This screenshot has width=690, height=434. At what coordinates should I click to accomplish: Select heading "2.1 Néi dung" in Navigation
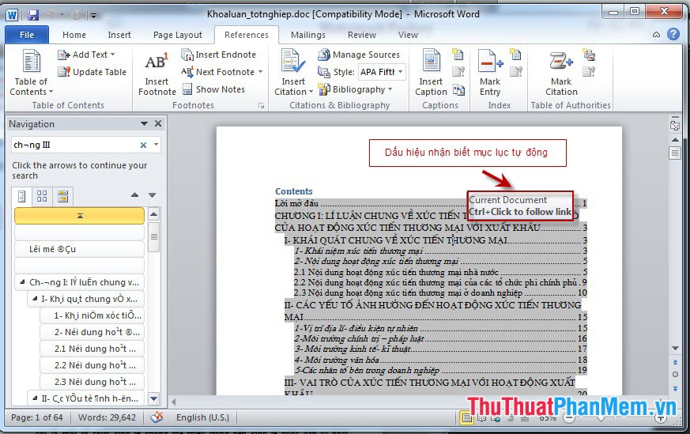pos(92,349)
